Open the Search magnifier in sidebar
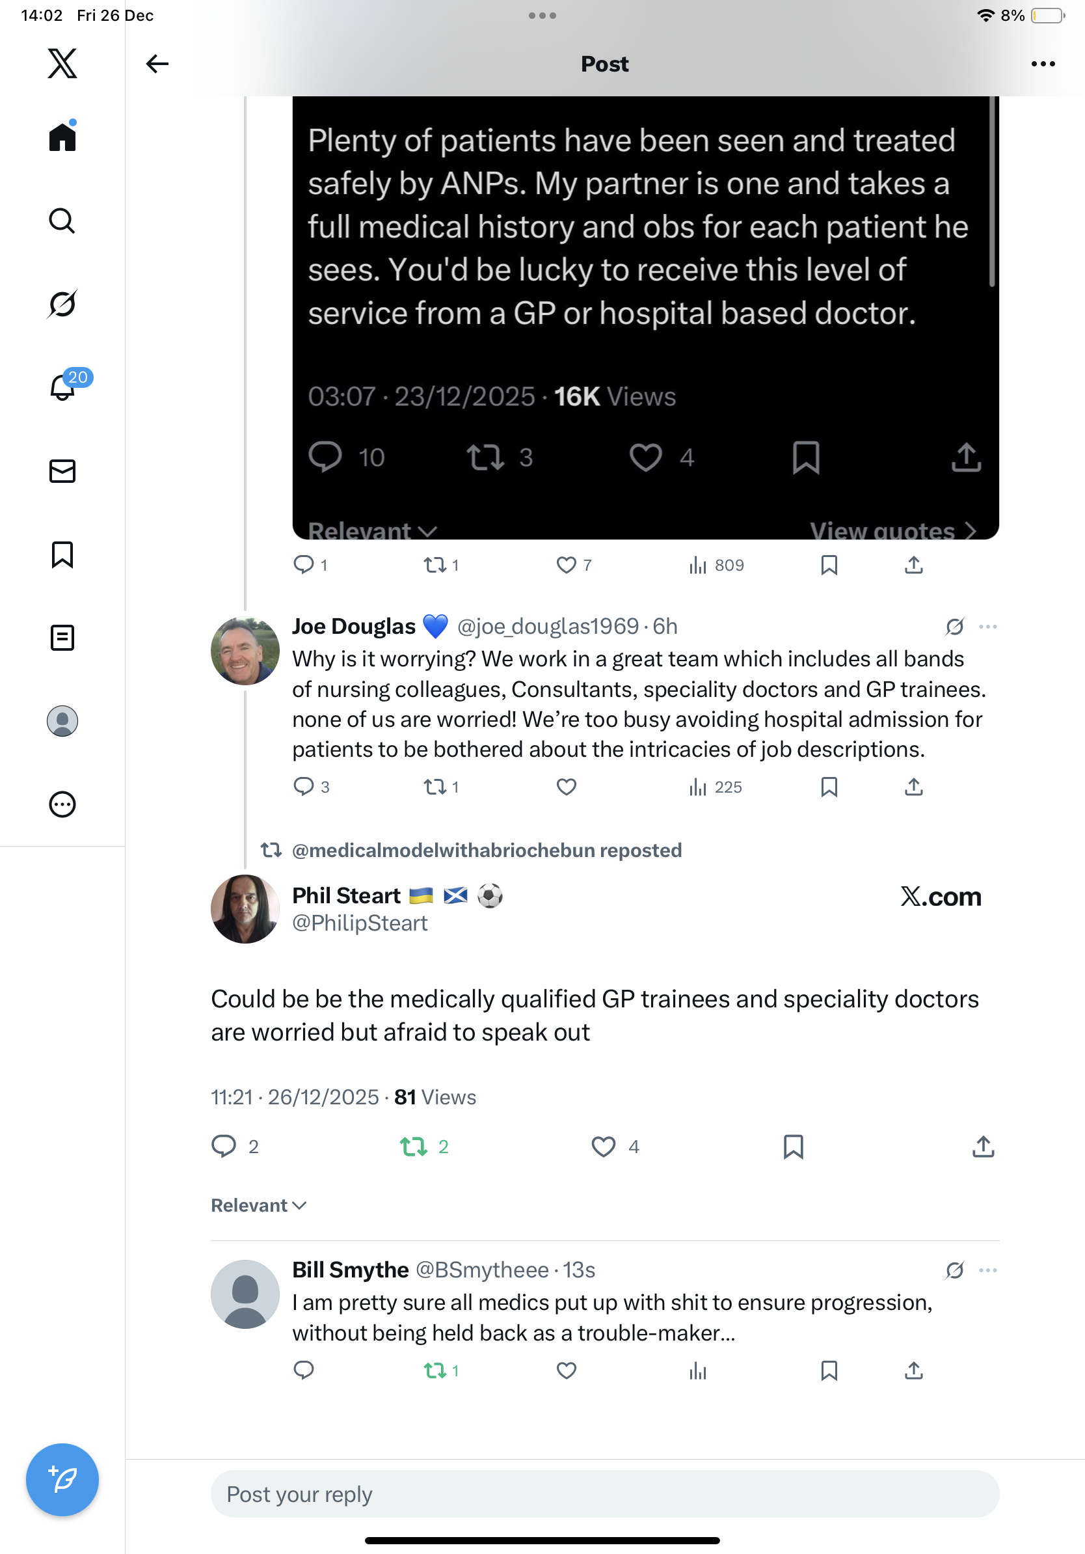The height and width of the screenshot is (1554, 1085). [x=62, y=221]
